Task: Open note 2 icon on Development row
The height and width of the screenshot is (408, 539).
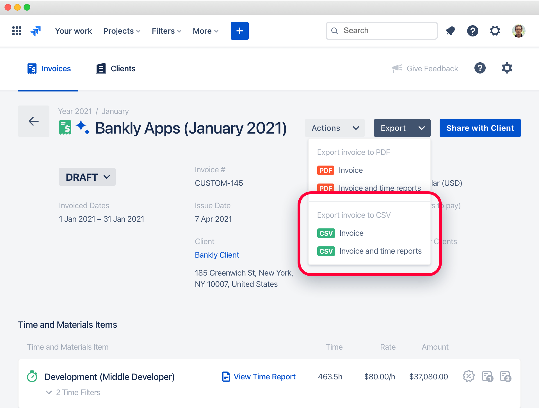Action: tap(506, 377)
